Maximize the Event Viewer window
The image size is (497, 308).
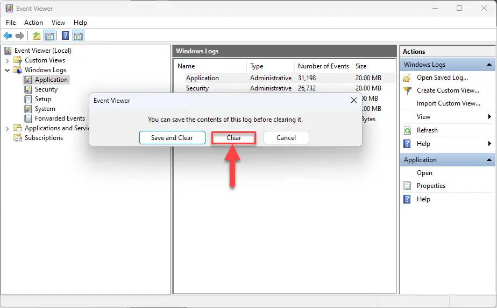point(459,8)
